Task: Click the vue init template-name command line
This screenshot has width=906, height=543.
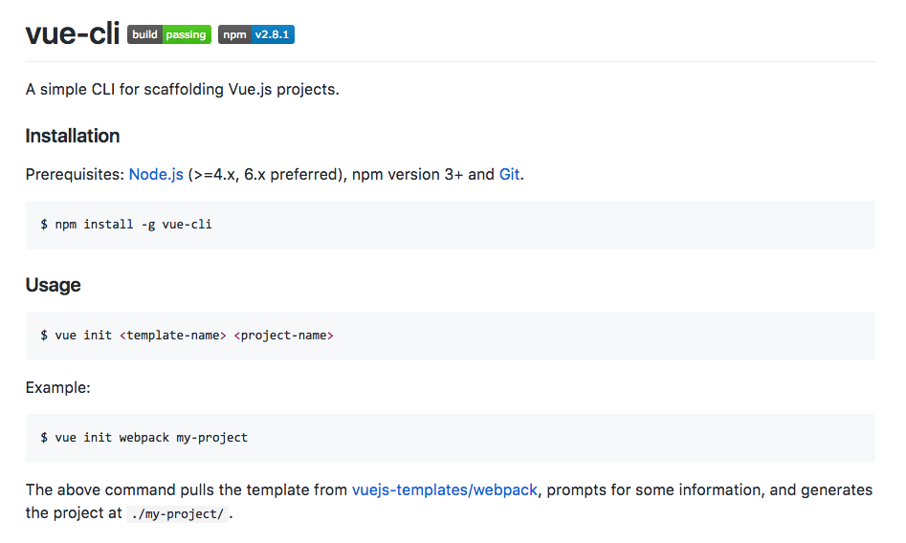Action: pyautogui.click(x=187, y=335)
